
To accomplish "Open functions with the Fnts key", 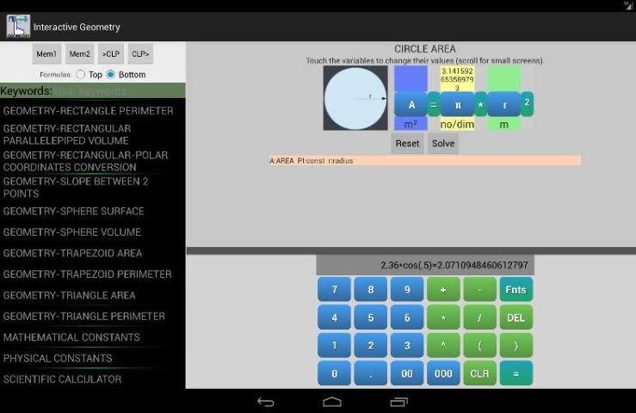I will tap(516, 290).
